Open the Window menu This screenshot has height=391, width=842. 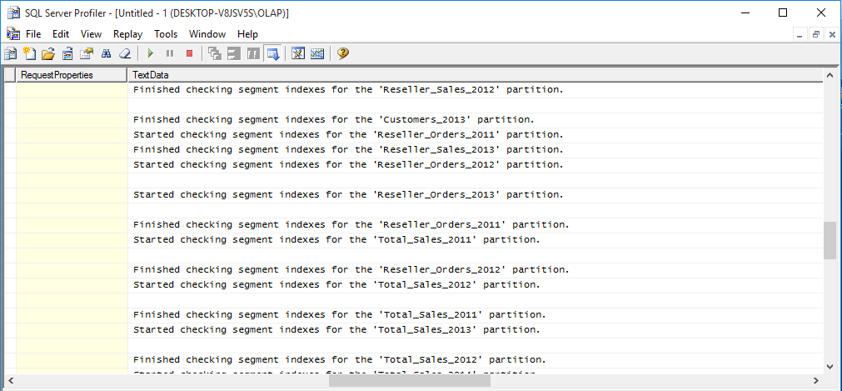(x=207, y=34)
